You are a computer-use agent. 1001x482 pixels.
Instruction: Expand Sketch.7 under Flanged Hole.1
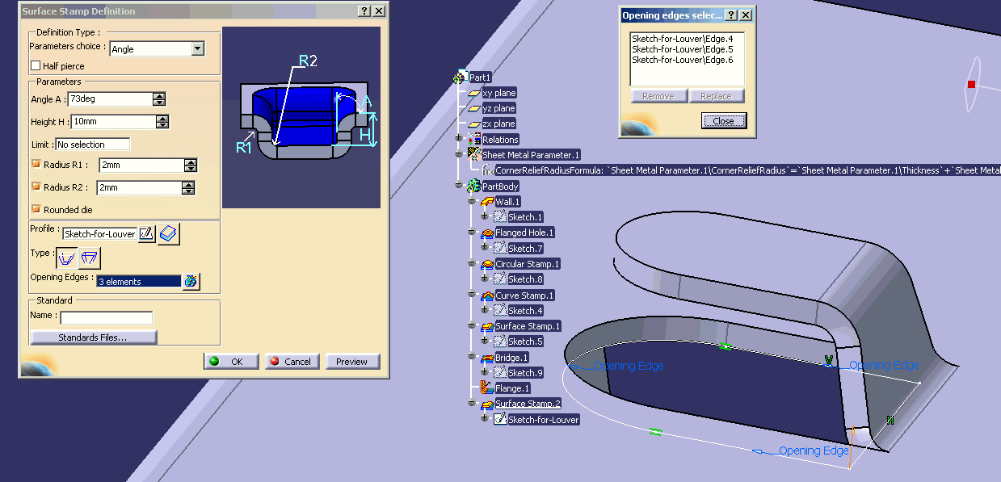[485, 248]
